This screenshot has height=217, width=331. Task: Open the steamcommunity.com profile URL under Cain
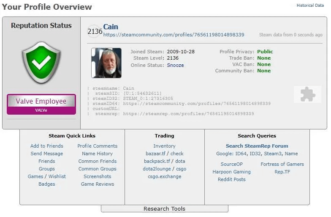point(174,35)
